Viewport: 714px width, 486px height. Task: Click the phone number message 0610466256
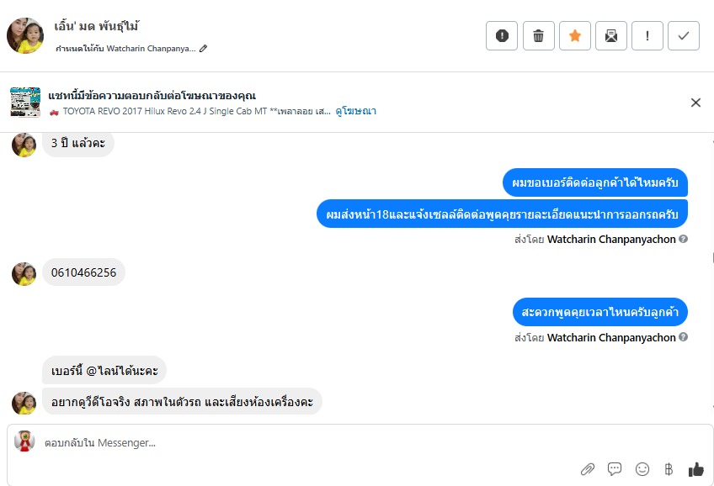coord(83,272)
